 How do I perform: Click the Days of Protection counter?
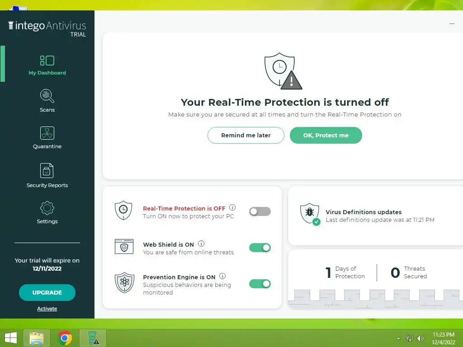[x=345, y=272]
